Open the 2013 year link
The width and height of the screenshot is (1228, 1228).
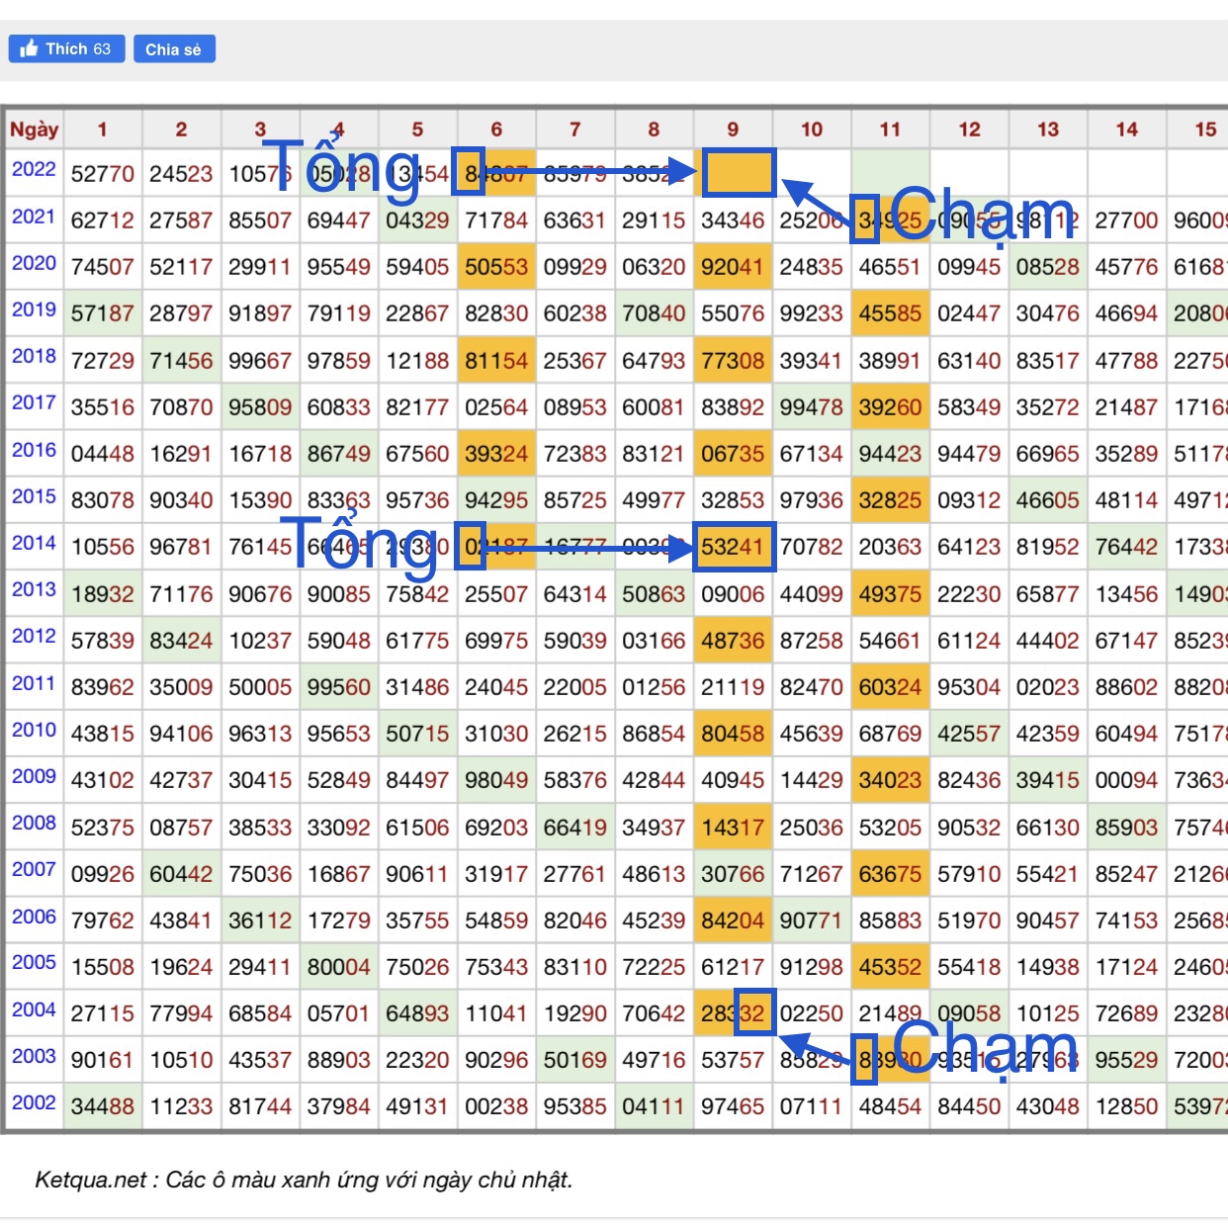[x=34, y=589]
